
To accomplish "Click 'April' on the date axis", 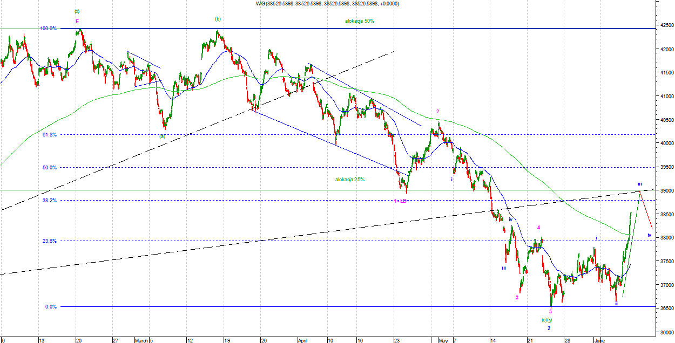I will point(302,340).
